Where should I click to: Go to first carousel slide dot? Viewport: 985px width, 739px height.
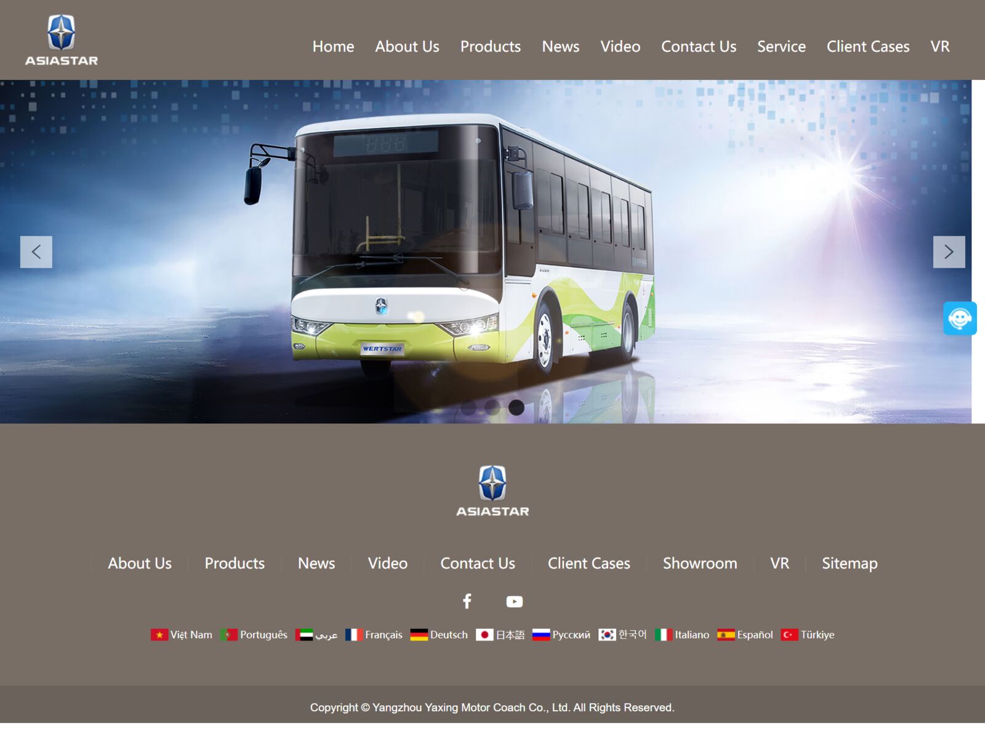point(468,407)
